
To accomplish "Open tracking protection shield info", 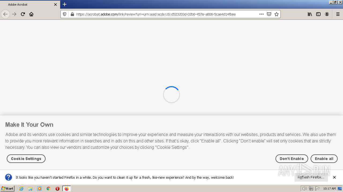I will tap(65, 14).
